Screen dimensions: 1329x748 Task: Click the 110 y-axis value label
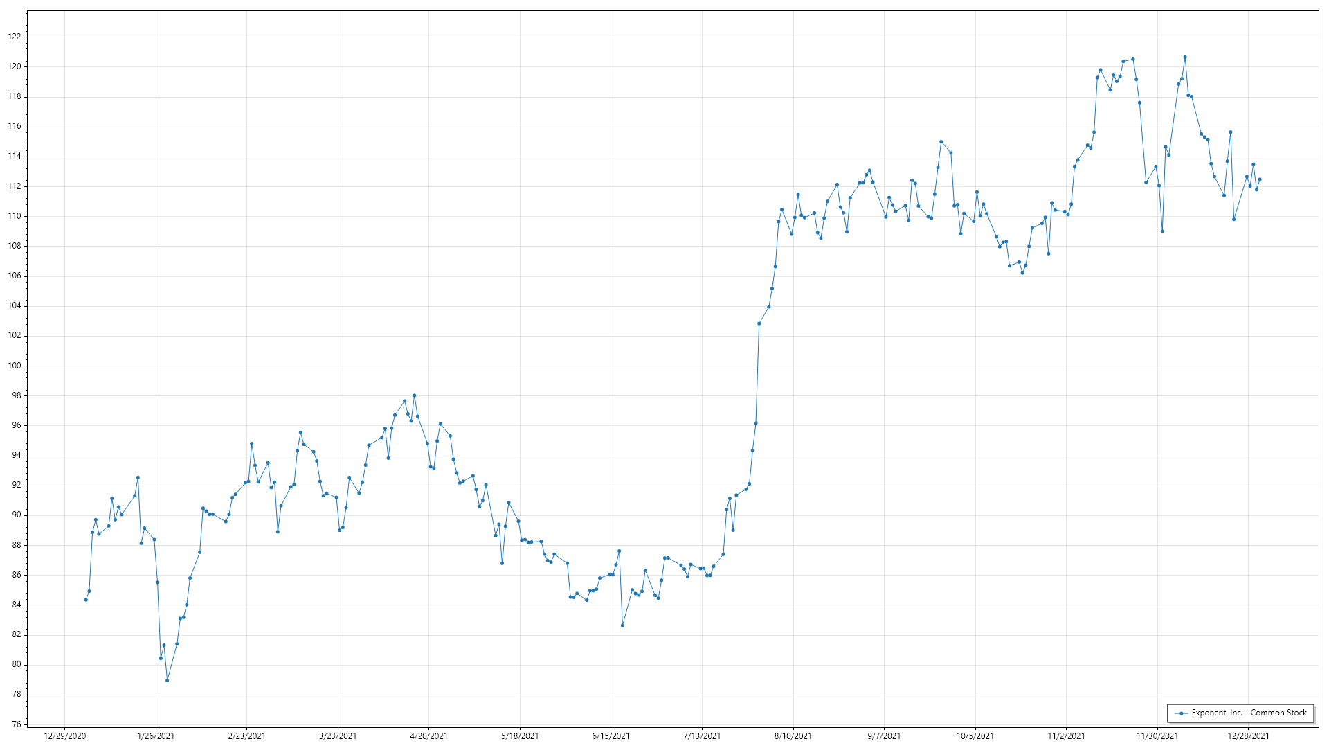(x=15, y=216)
